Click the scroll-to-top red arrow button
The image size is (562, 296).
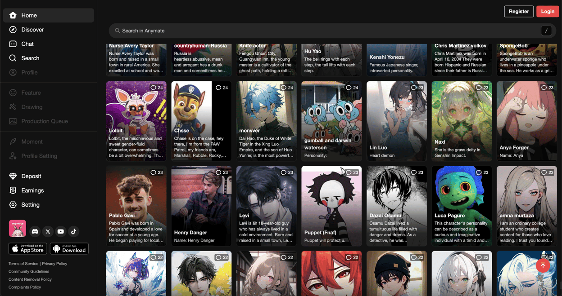(x=543, y=265)
